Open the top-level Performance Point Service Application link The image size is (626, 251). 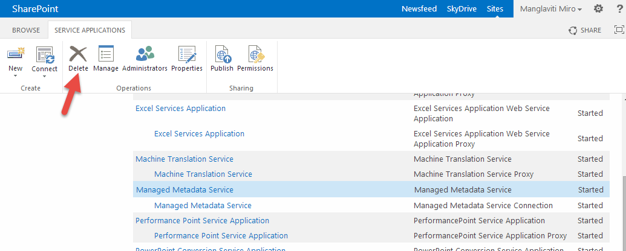(x=203, y=220)
